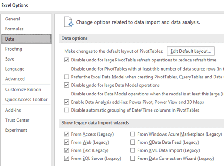
Task: Uncheck From SQL Server (Legacy)
Action: 66,159
